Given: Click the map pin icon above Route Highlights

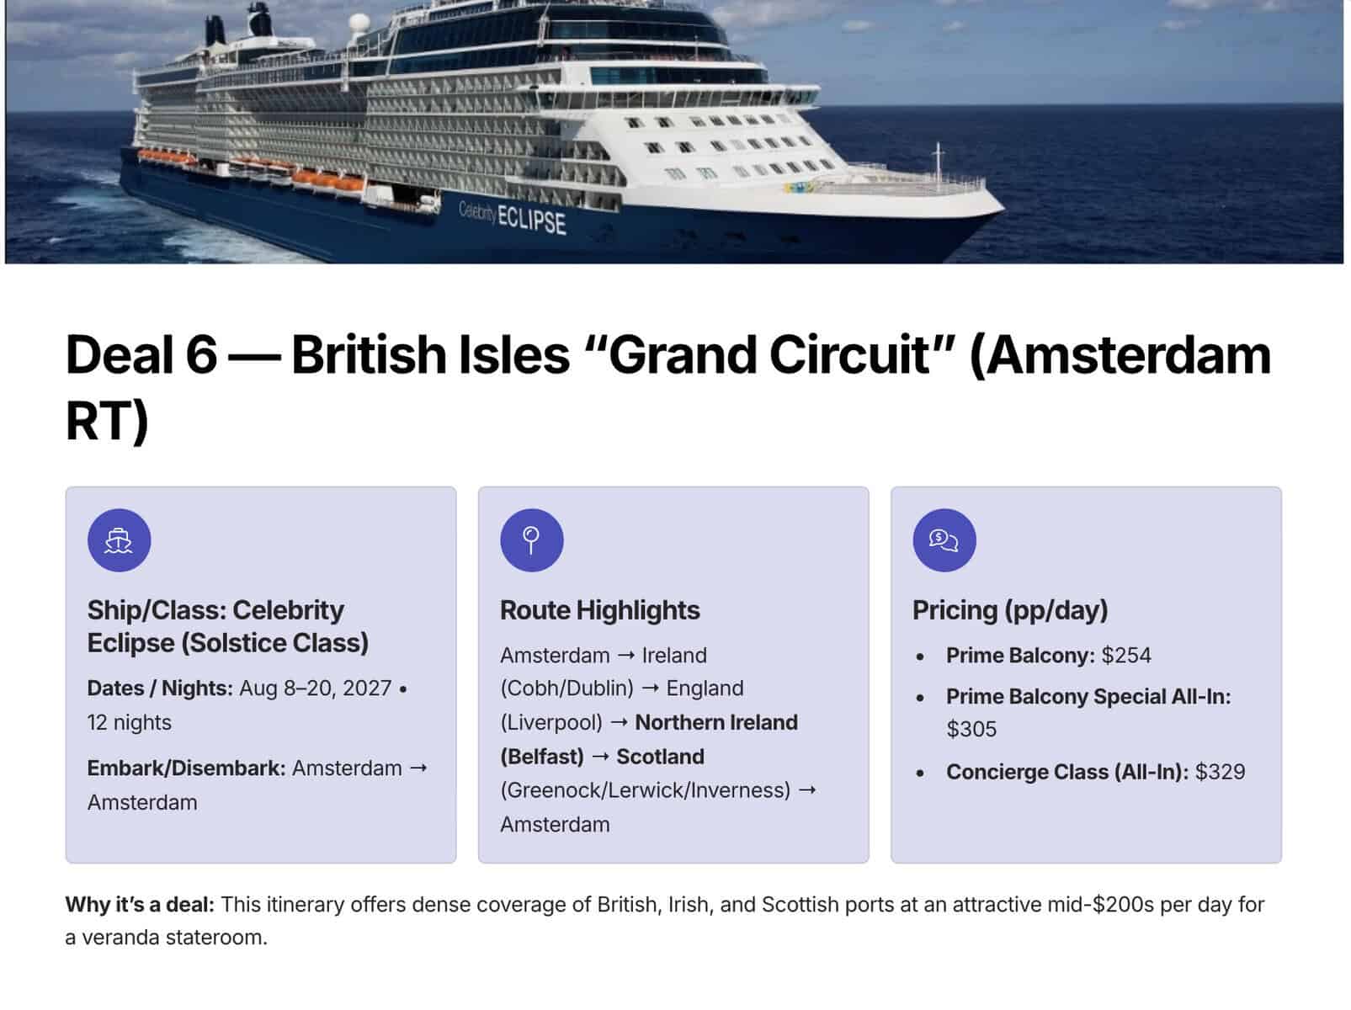Looking at the screenshot, I should point(531,540).
